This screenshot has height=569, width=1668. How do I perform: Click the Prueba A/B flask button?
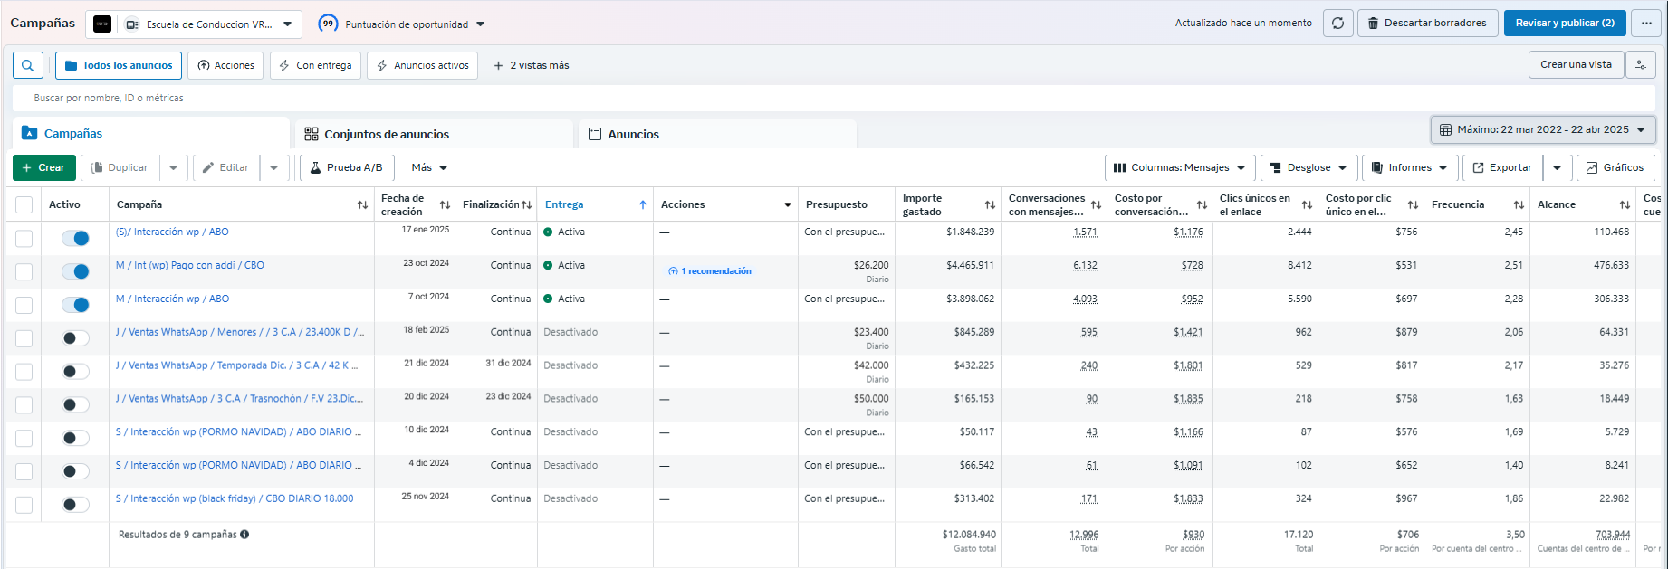[346, 167]
